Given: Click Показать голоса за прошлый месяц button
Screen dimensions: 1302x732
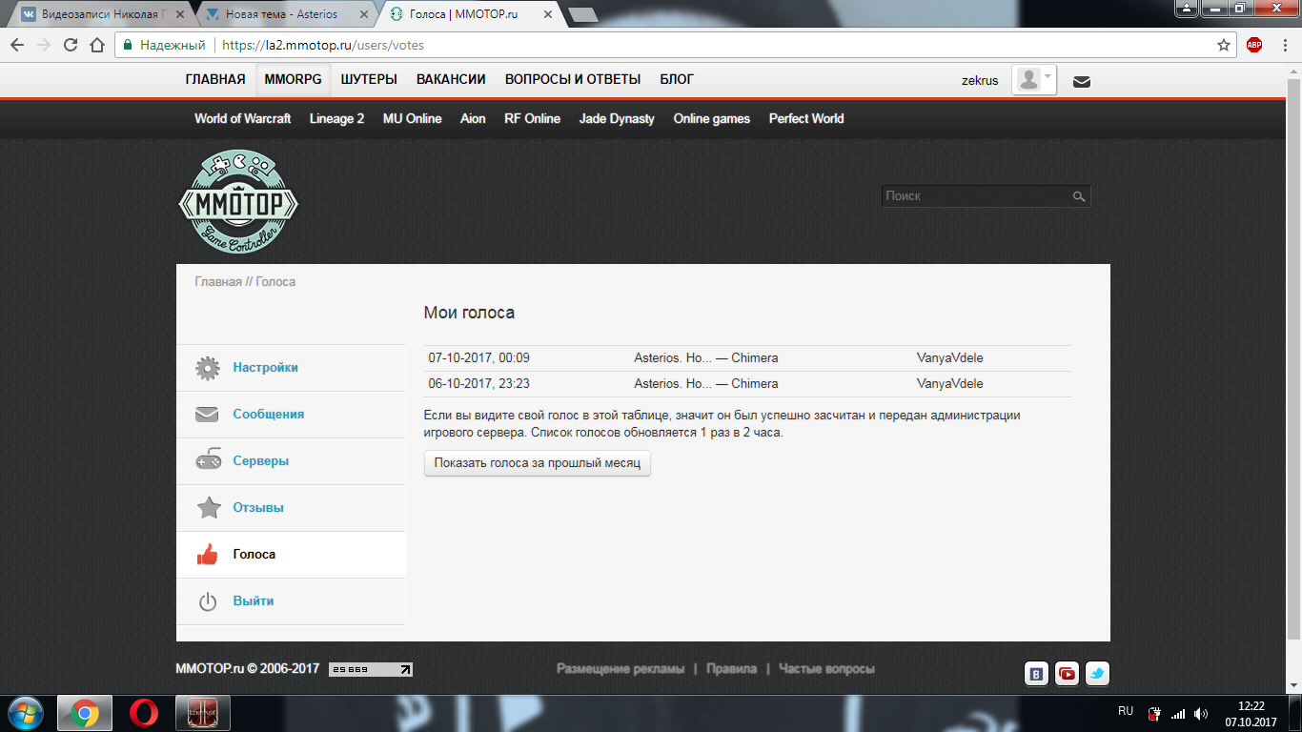Looking at the screenshot, I should click(538, 463).
